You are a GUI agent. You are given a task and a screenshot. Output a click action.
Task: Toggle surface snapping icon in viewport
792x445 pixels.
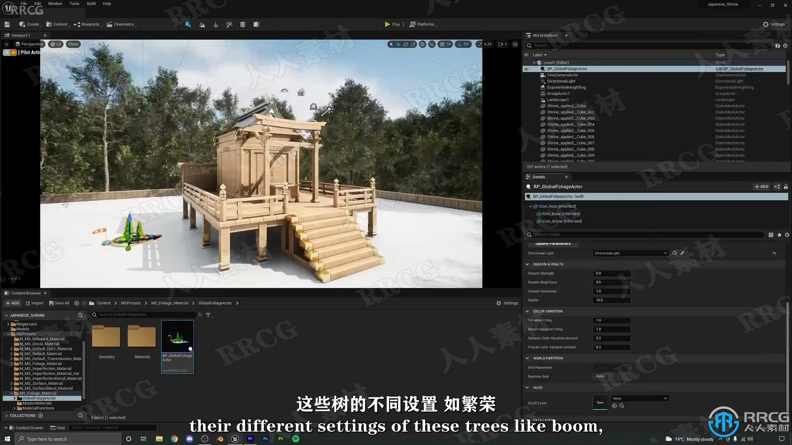431,44
